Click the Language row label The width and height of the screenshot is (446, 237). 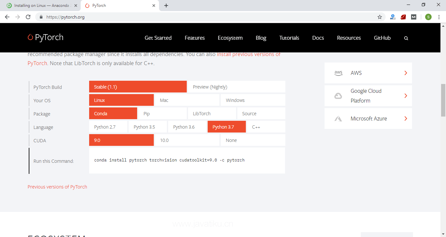pyautogui.click(x=43, y=127)
